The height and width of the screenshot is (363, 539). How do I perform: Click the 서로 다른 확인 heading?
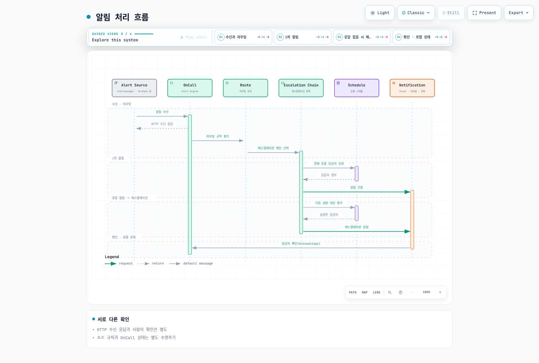tap(113, 319)
